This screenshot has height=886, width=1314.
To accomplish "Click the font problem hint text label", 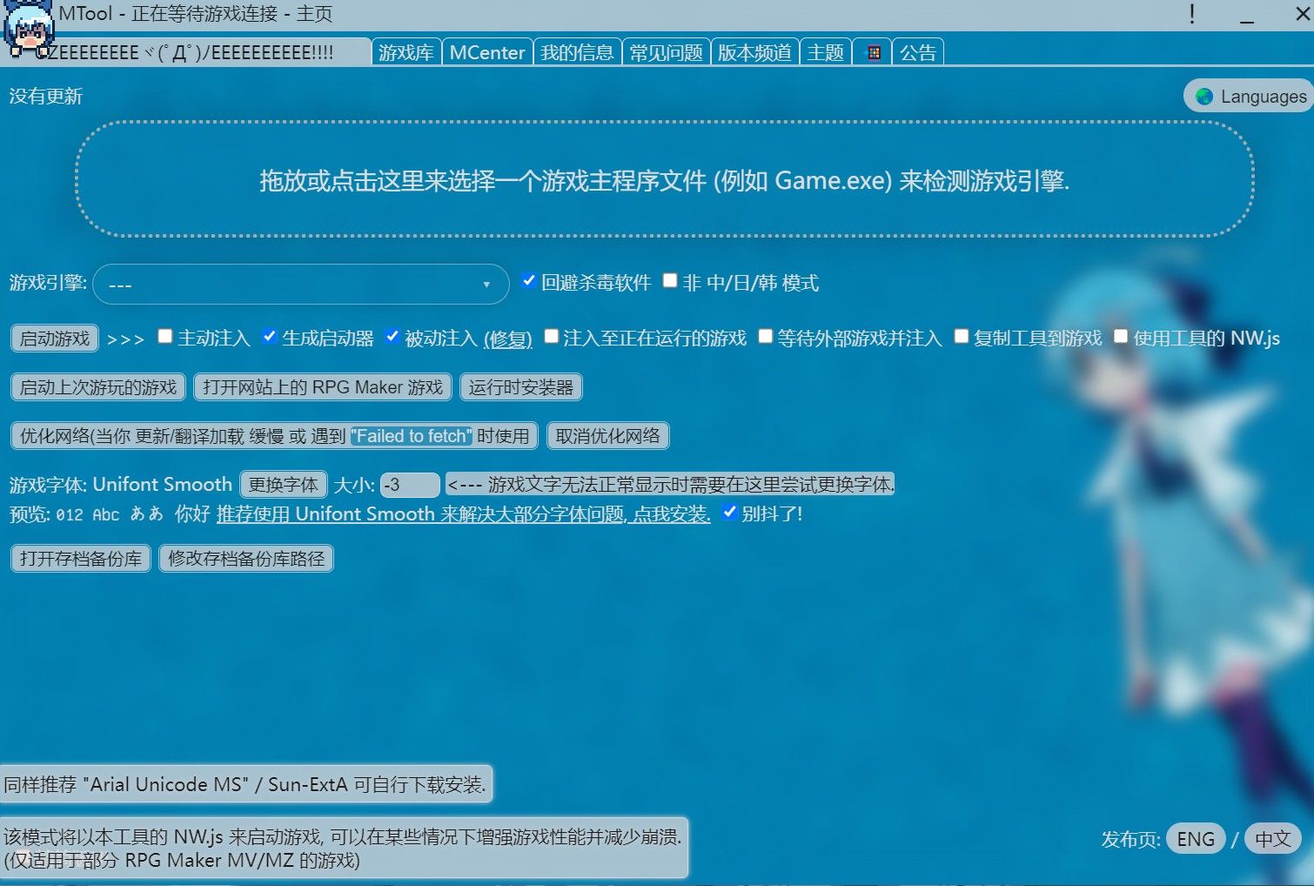I will [x=670, y=485].
